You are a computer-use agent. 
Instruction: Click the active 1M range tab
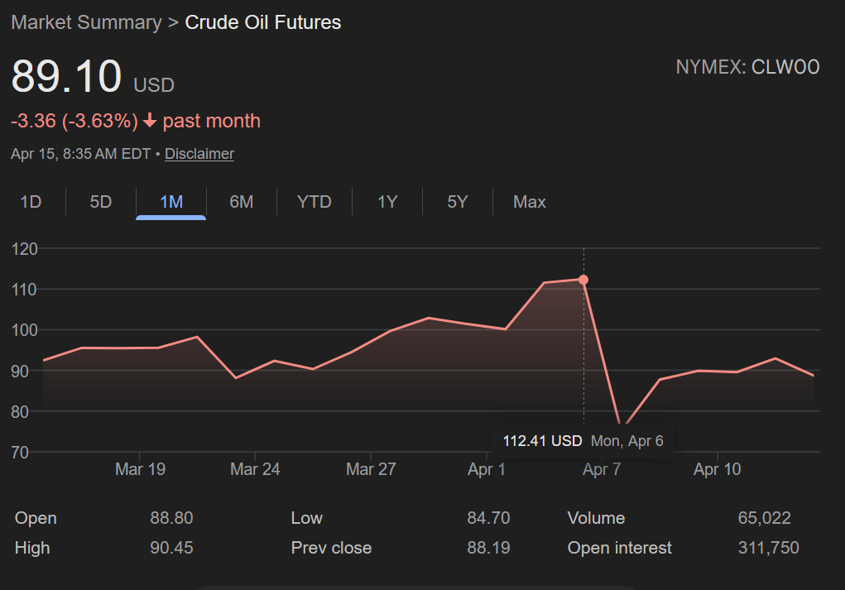170,202
